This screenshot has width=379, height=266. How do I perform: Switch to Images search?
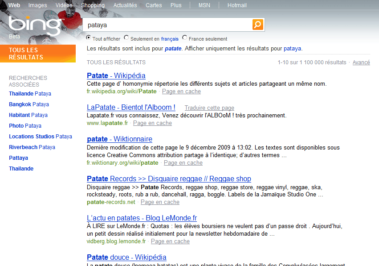pyautogui.click(x=38, y=5)
